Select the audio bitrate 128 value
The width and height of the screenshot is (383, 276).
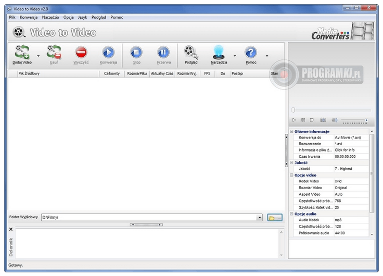[351, 227]
